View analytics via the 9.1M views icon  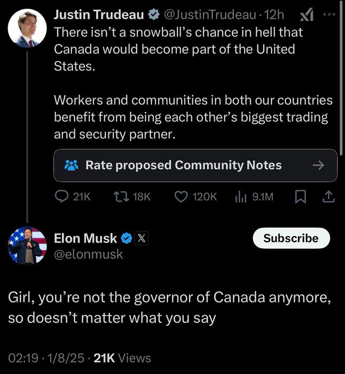[x=240, y=197]
